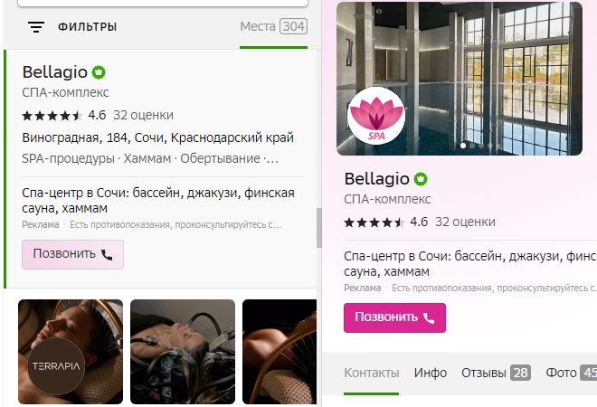Click the results list scrollbar
Screen dimensions: 597x407
tap(319, 228)
